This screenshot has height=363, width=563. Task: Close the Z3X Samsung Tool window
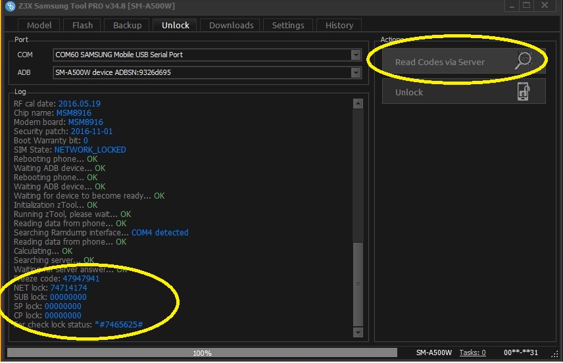(x=545, y=6)
